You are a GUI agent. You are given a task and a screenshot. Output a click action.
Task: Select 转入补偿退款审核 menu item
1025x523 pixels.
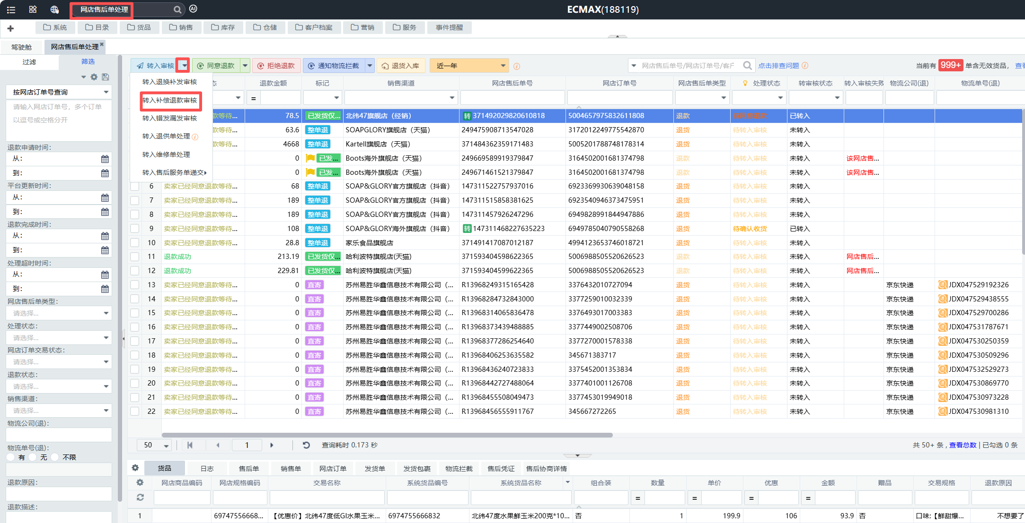click(x=170, y=100)
